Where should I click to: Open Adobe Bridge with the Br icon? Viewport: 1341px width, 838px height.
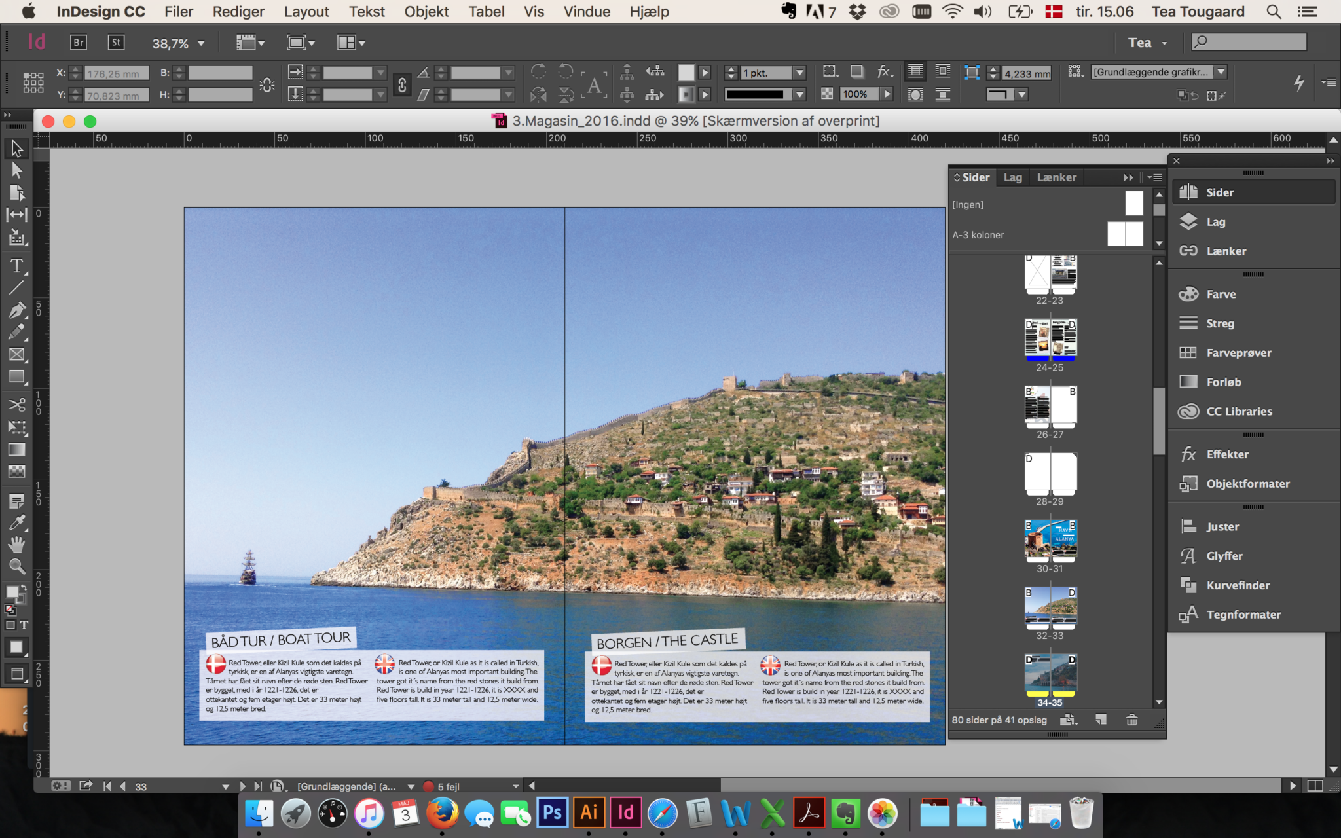point(79,43)
